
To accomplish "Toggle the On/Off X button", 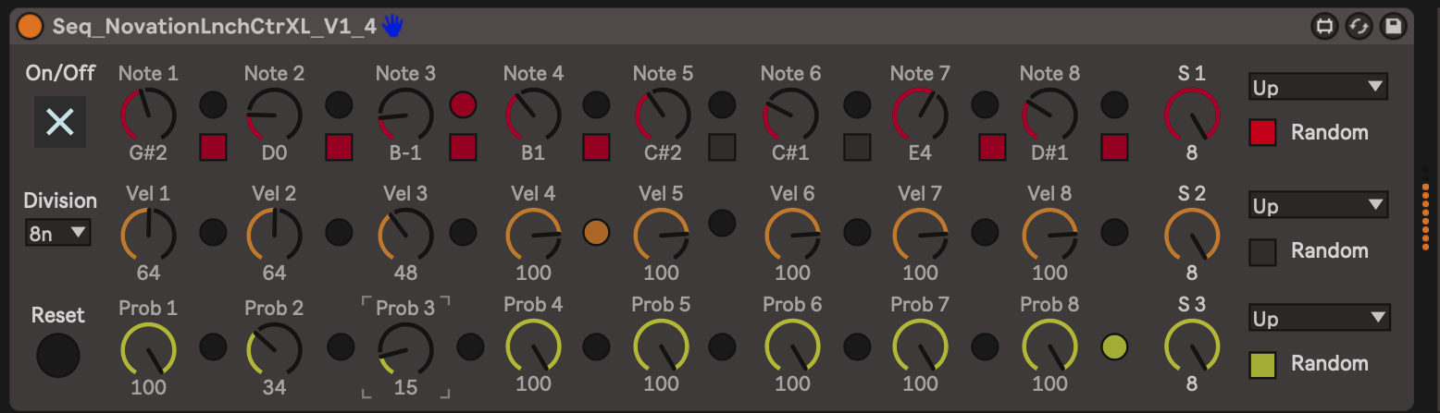I will 60,122.
